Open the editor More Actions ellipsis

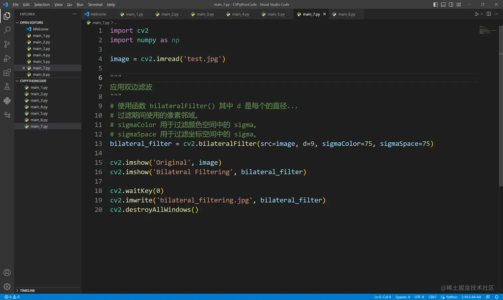pyautogui.click(x=496, y=14)
